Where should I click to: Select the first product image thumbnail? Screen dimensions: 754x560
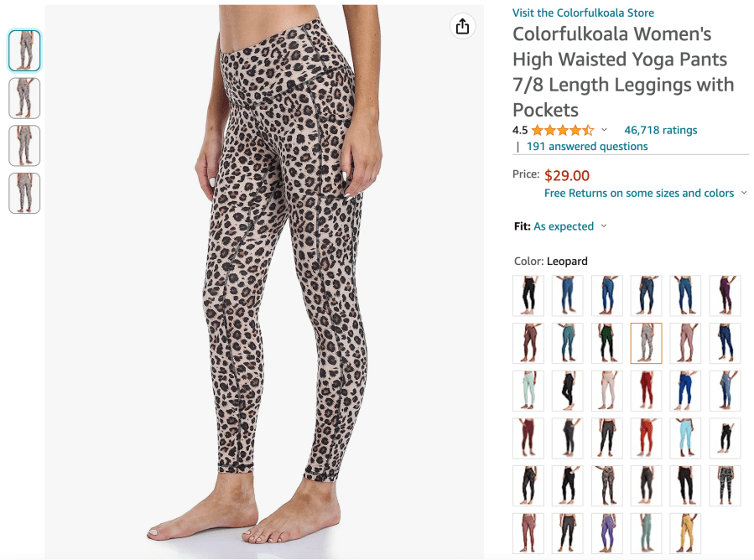tap(24, 50)
